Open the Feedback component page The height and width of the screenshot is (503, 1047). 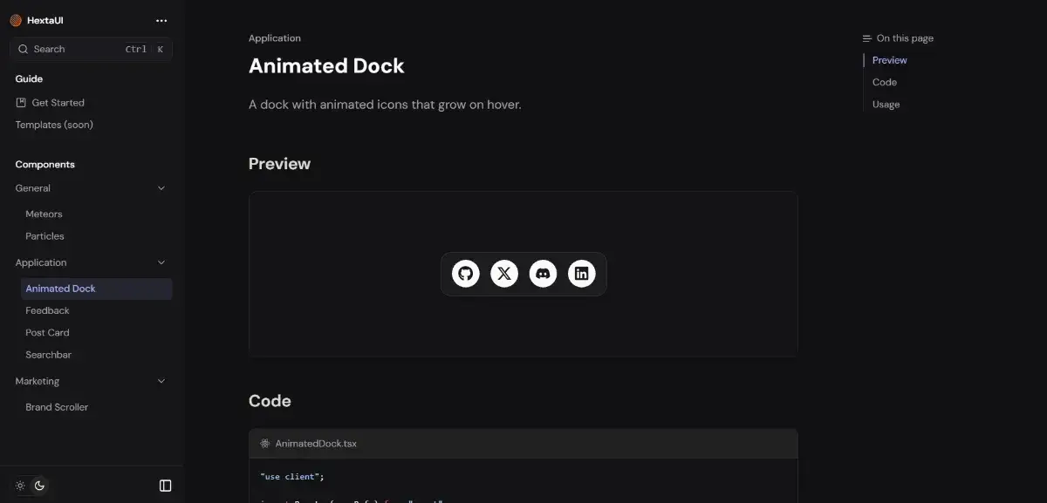[47, 310]
